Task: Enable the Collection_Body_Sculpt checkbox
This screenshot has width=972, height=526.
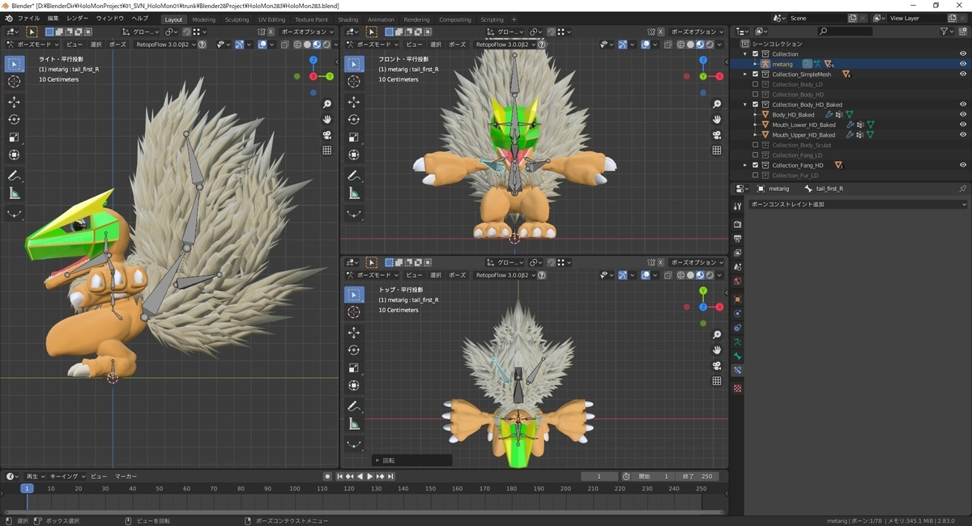Action: (756, 145)
